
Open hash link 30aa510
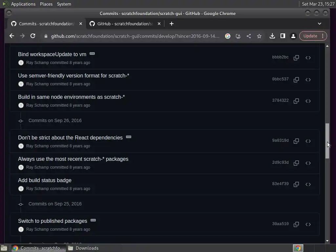point(280,224)
